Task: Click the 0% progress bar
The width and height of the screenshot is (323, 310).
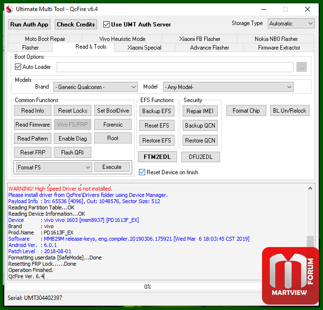Action: [148, 287]
